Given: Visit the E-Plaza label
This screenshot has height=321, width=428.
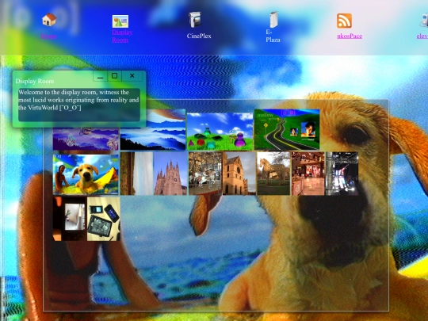Looking at the screenshot, I should [273, 36].
